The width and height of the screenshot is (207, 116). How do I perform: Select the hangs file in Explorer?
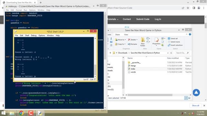[x=133, y=66]
